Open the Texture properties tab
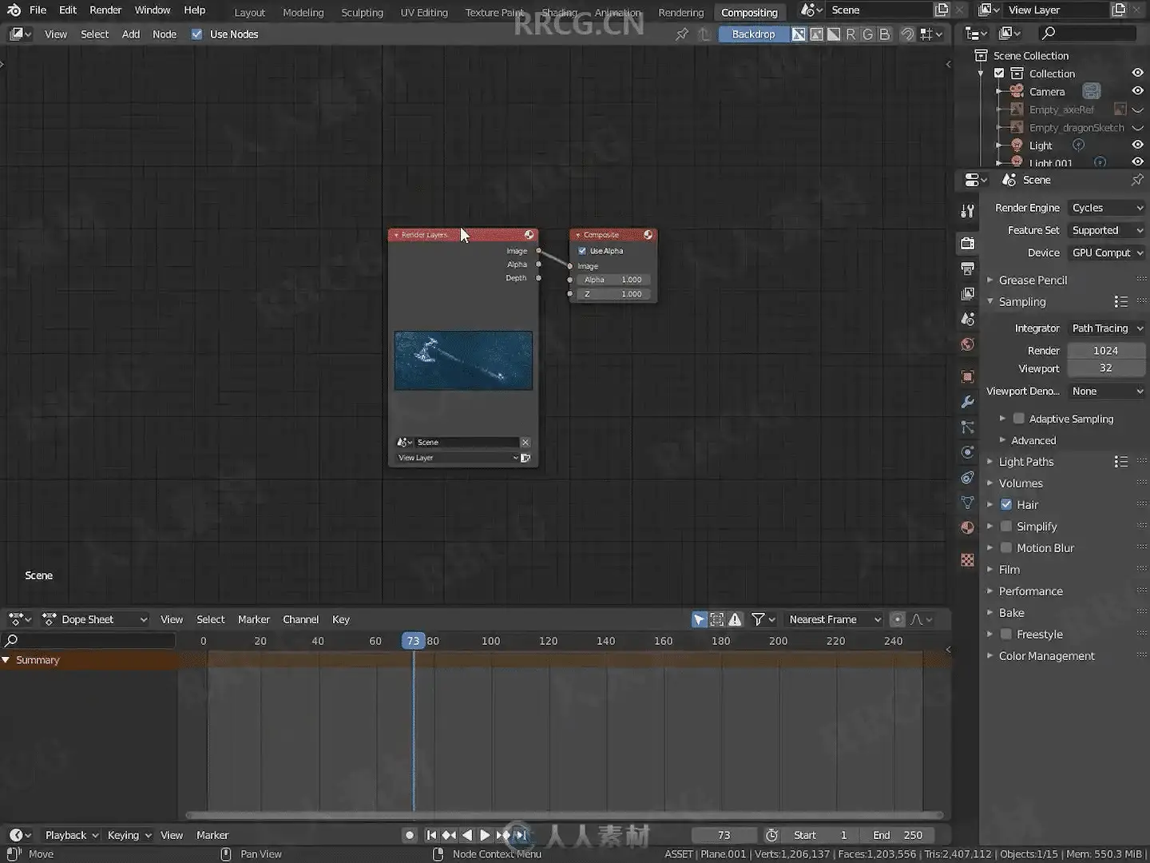Screen dimensions: 1150x863 (968, 560)
